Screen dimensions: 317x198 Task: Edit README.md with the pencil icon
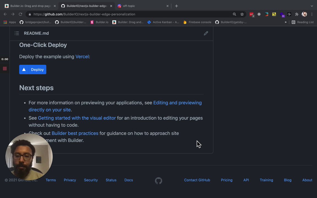tap(206, 33)
